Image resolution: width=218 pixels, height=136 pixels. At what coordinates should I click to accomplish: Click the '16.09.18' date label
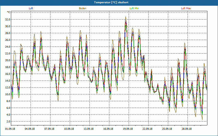108,129
